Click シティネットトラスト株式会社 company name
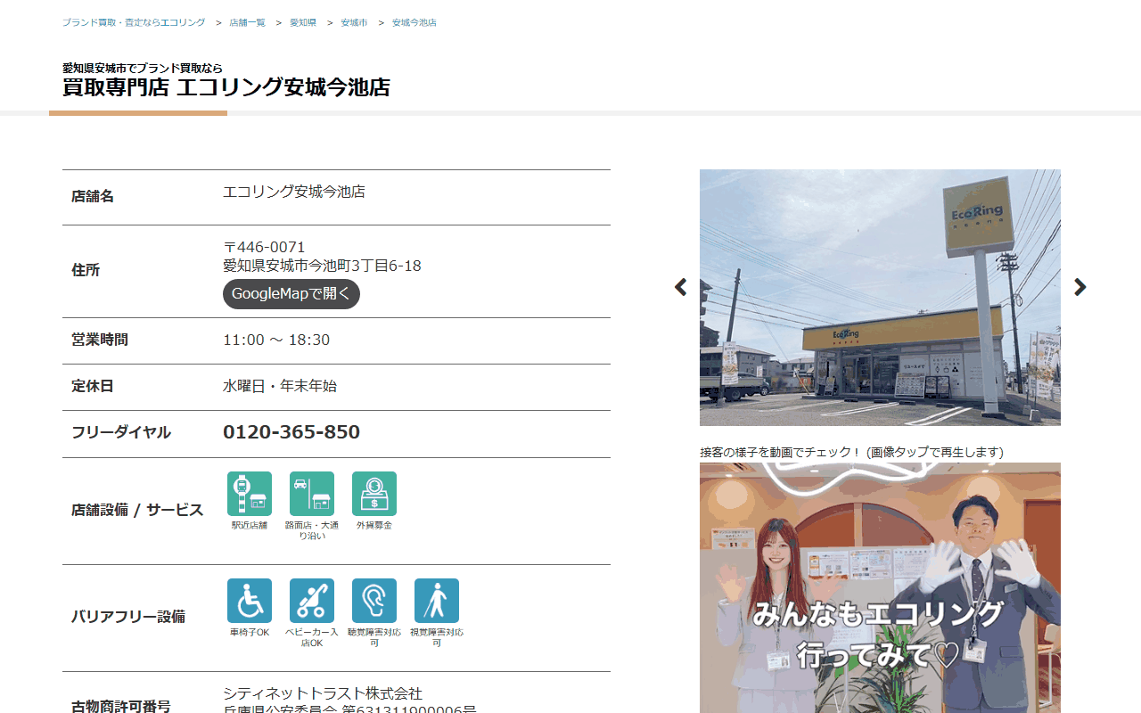Screen dimensions: 1141x713 point(323,693)
